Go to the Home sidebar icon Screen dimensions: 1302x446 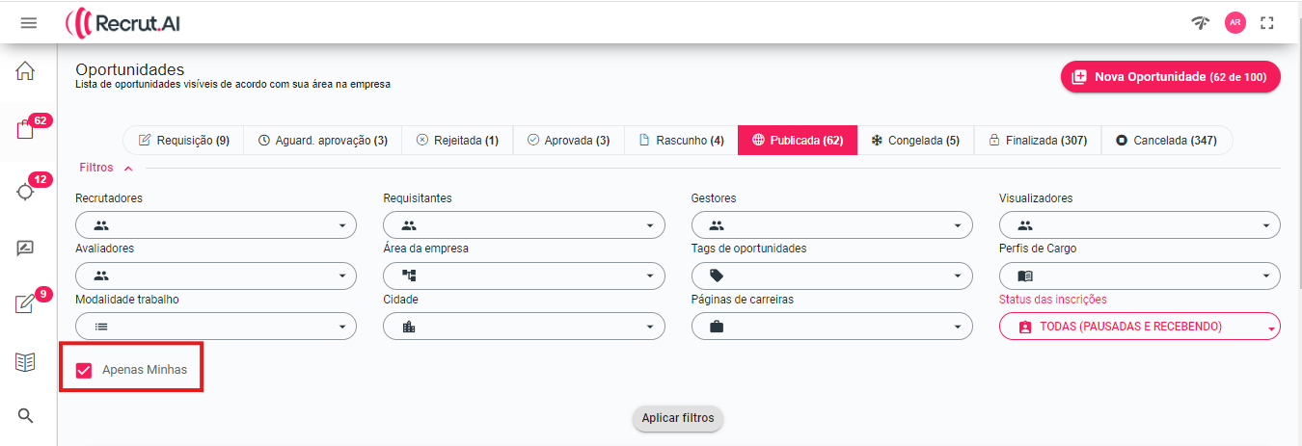(25, 71)
